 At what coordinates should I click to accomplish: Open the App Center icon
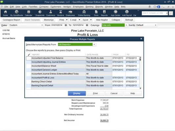(x=116, y=13)
